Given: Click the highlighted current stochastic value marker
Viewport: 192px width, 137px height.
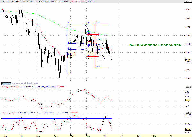Looking at the screenshot, I should [188, 129].
